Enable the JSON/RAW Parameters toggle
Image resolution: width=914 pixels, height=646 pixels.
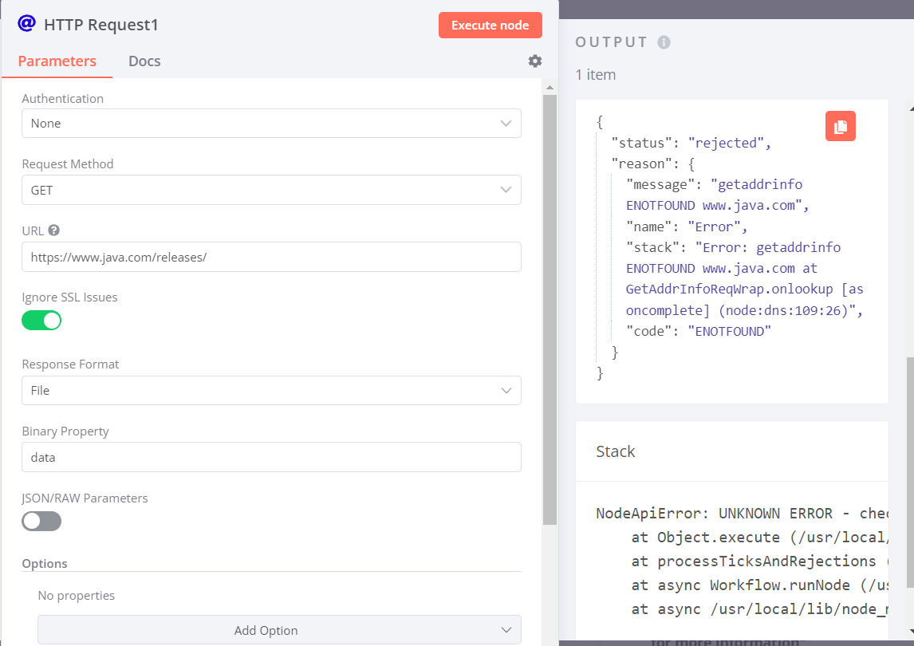point(41,521)
